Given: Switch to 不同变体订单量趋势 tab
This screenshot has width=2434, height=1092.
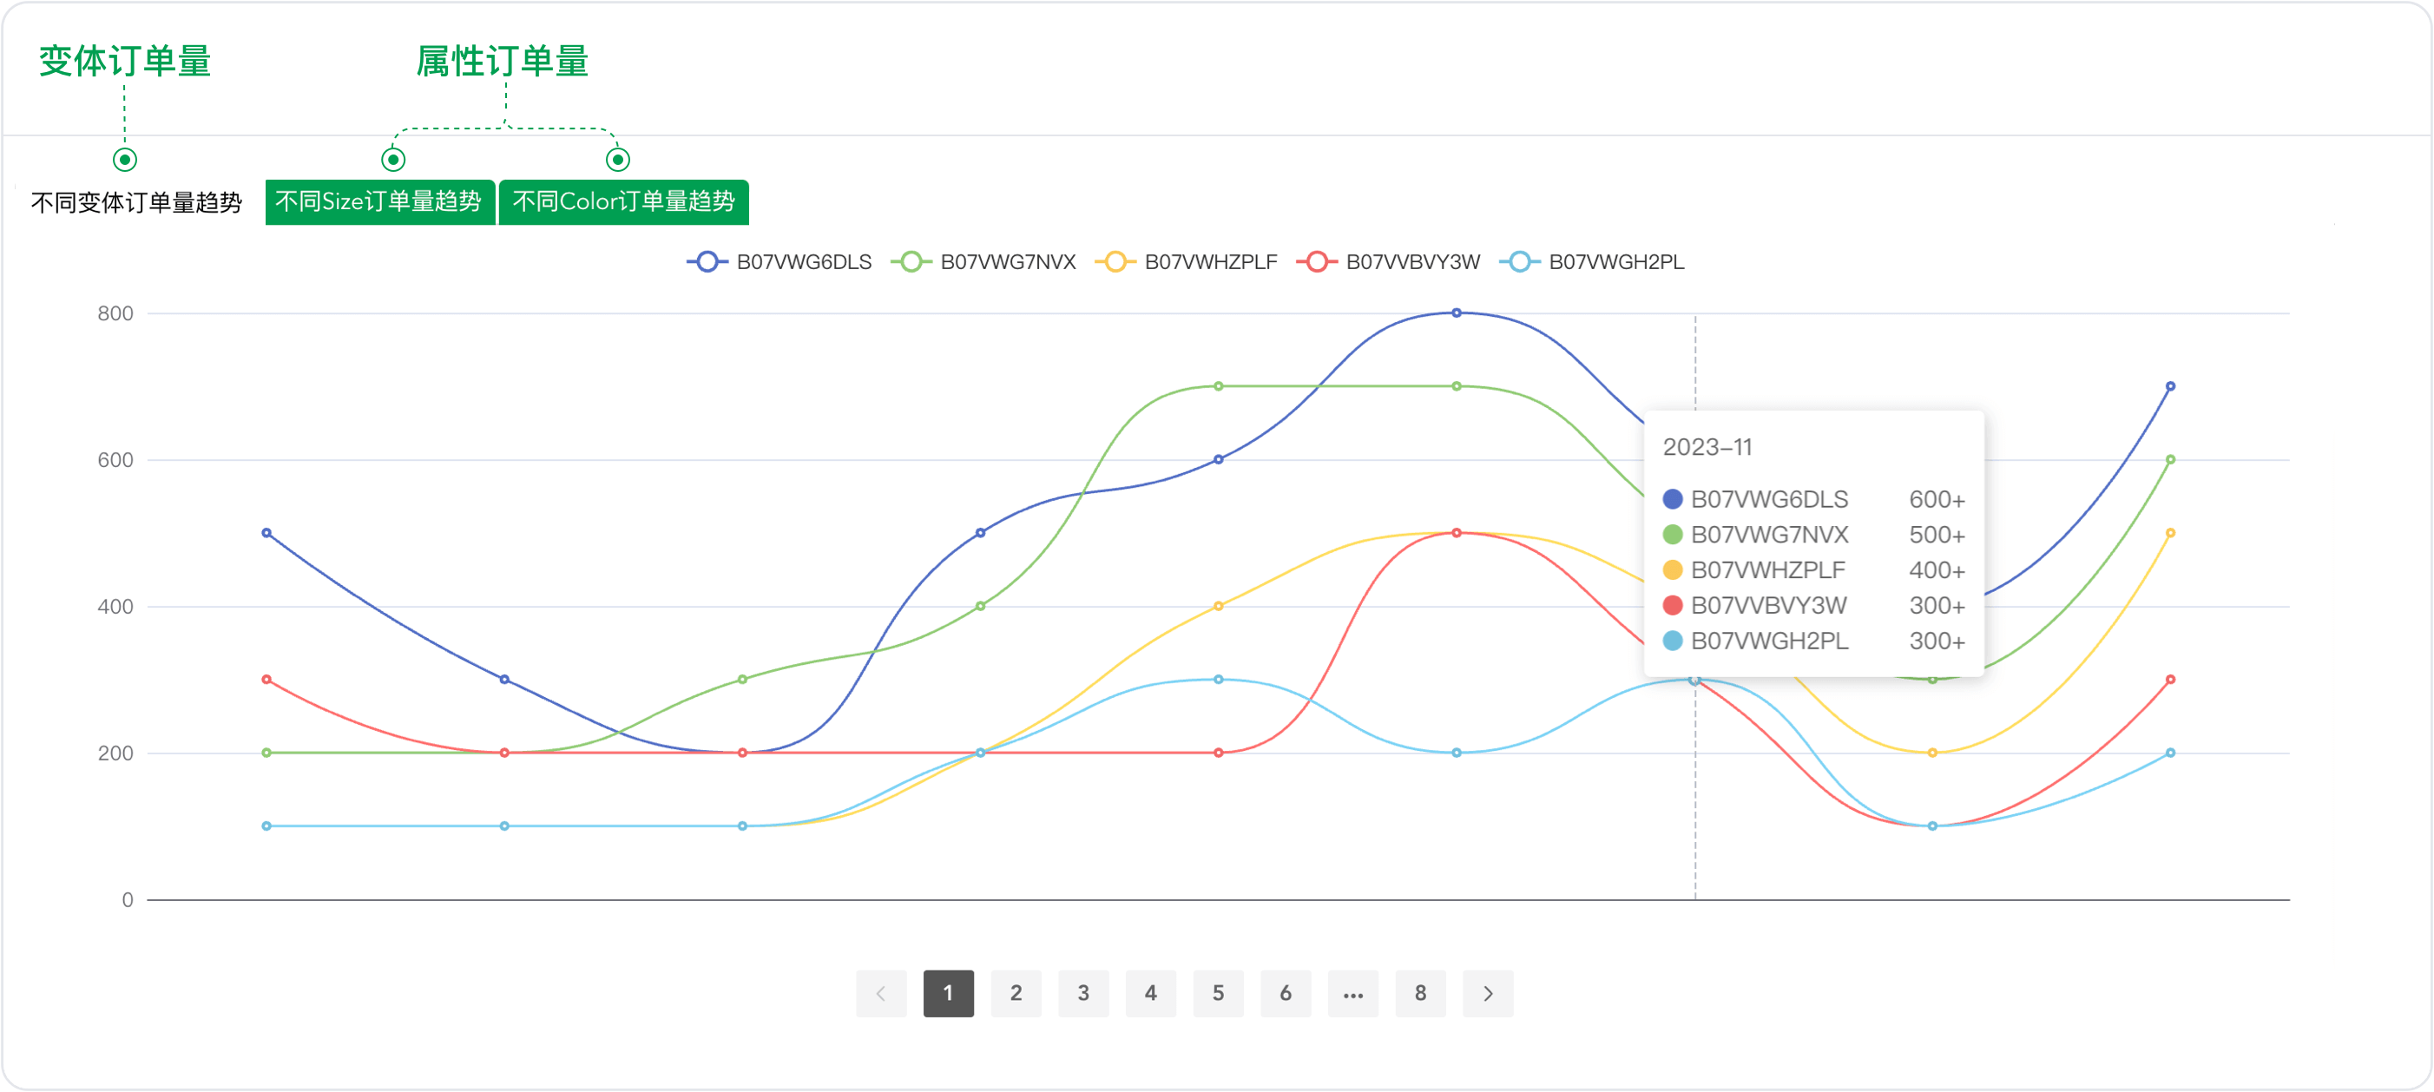Looking at the screenshot, I should point(136,202).
